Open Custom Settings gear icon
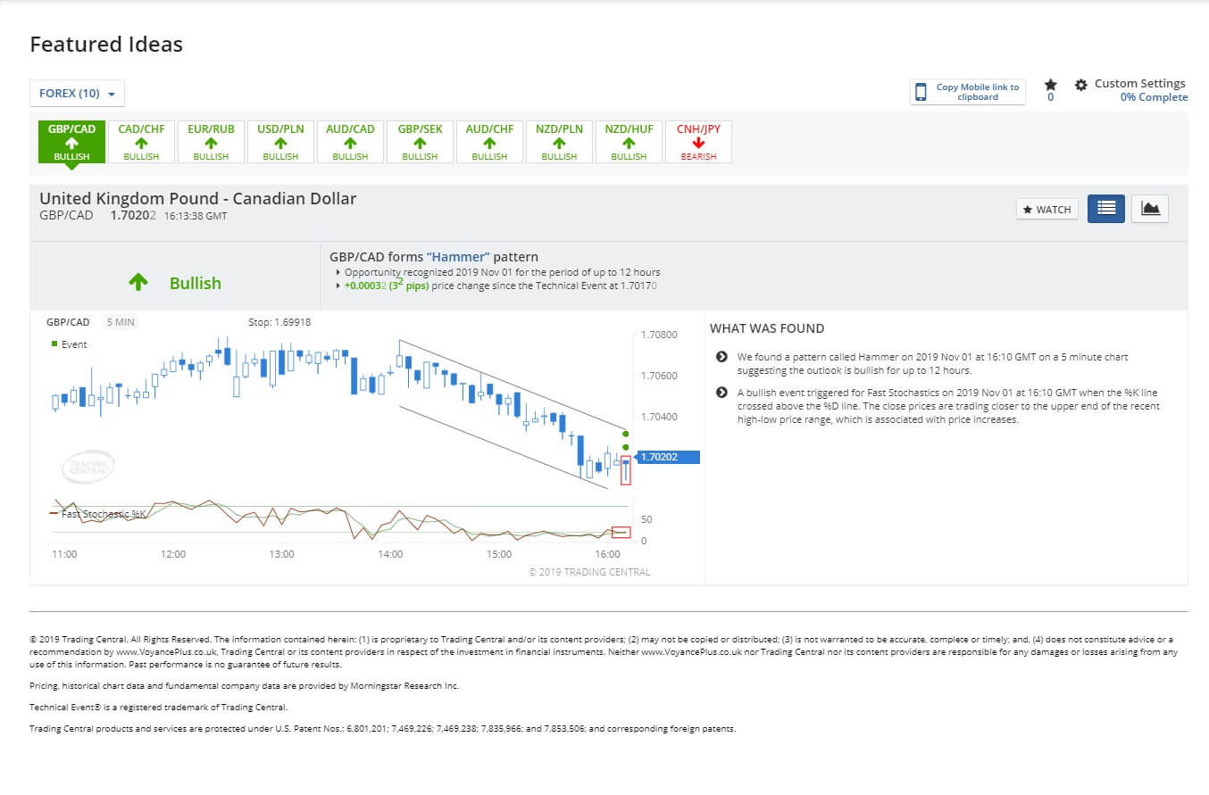This screenshot has width=1209, height=795. pyautogui.click(x=1080, y=84)
